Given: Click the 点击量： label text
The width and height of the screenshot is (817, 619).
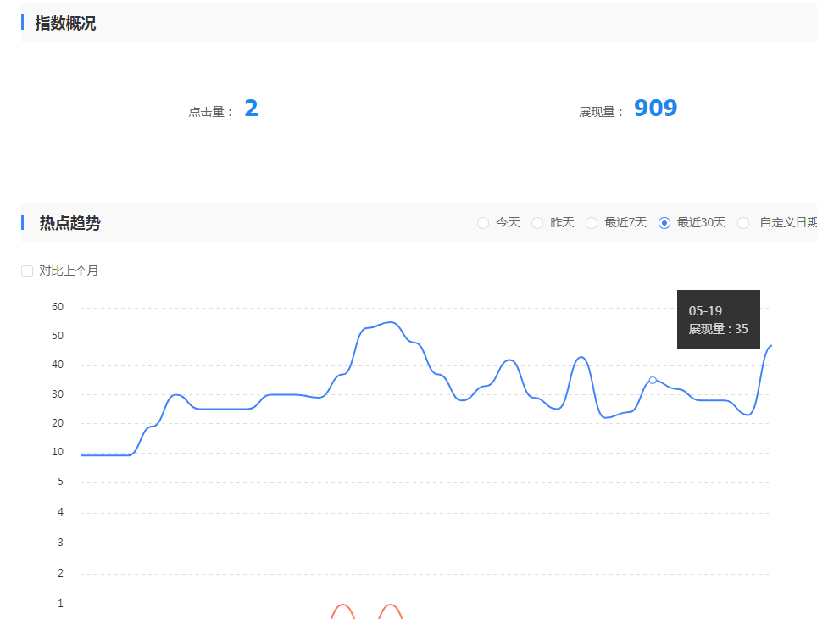Looking at the screenshot, I should (x=211, y=112).
